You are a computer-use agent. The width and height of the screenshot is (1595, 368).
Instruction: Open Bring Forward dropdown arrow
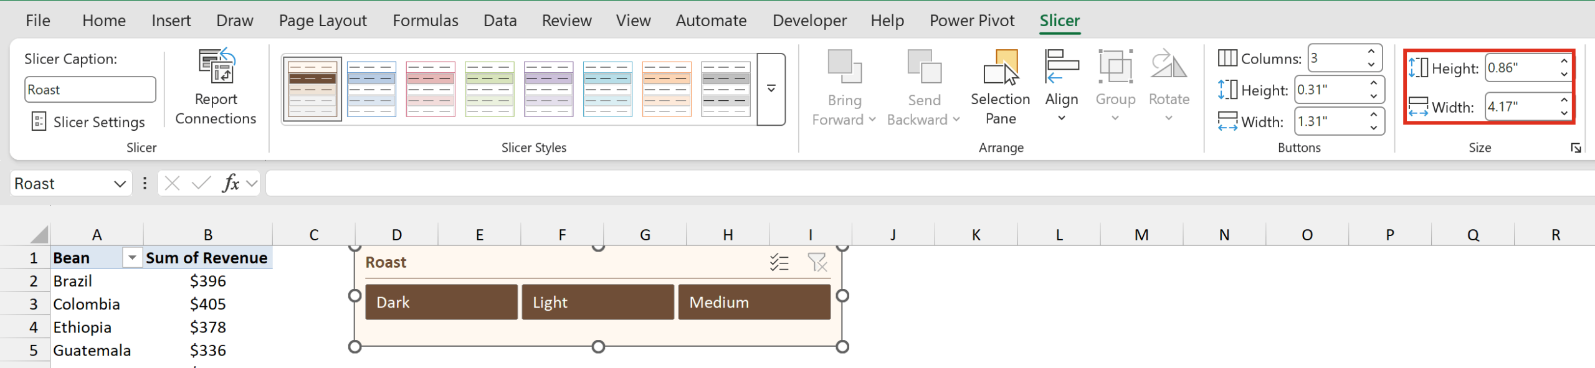click(872, 120)
